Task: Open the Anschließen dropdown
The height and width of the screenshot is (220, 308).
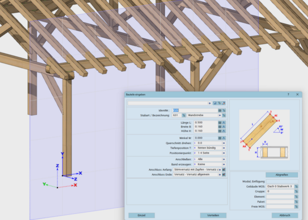Action: coord(224,159)
